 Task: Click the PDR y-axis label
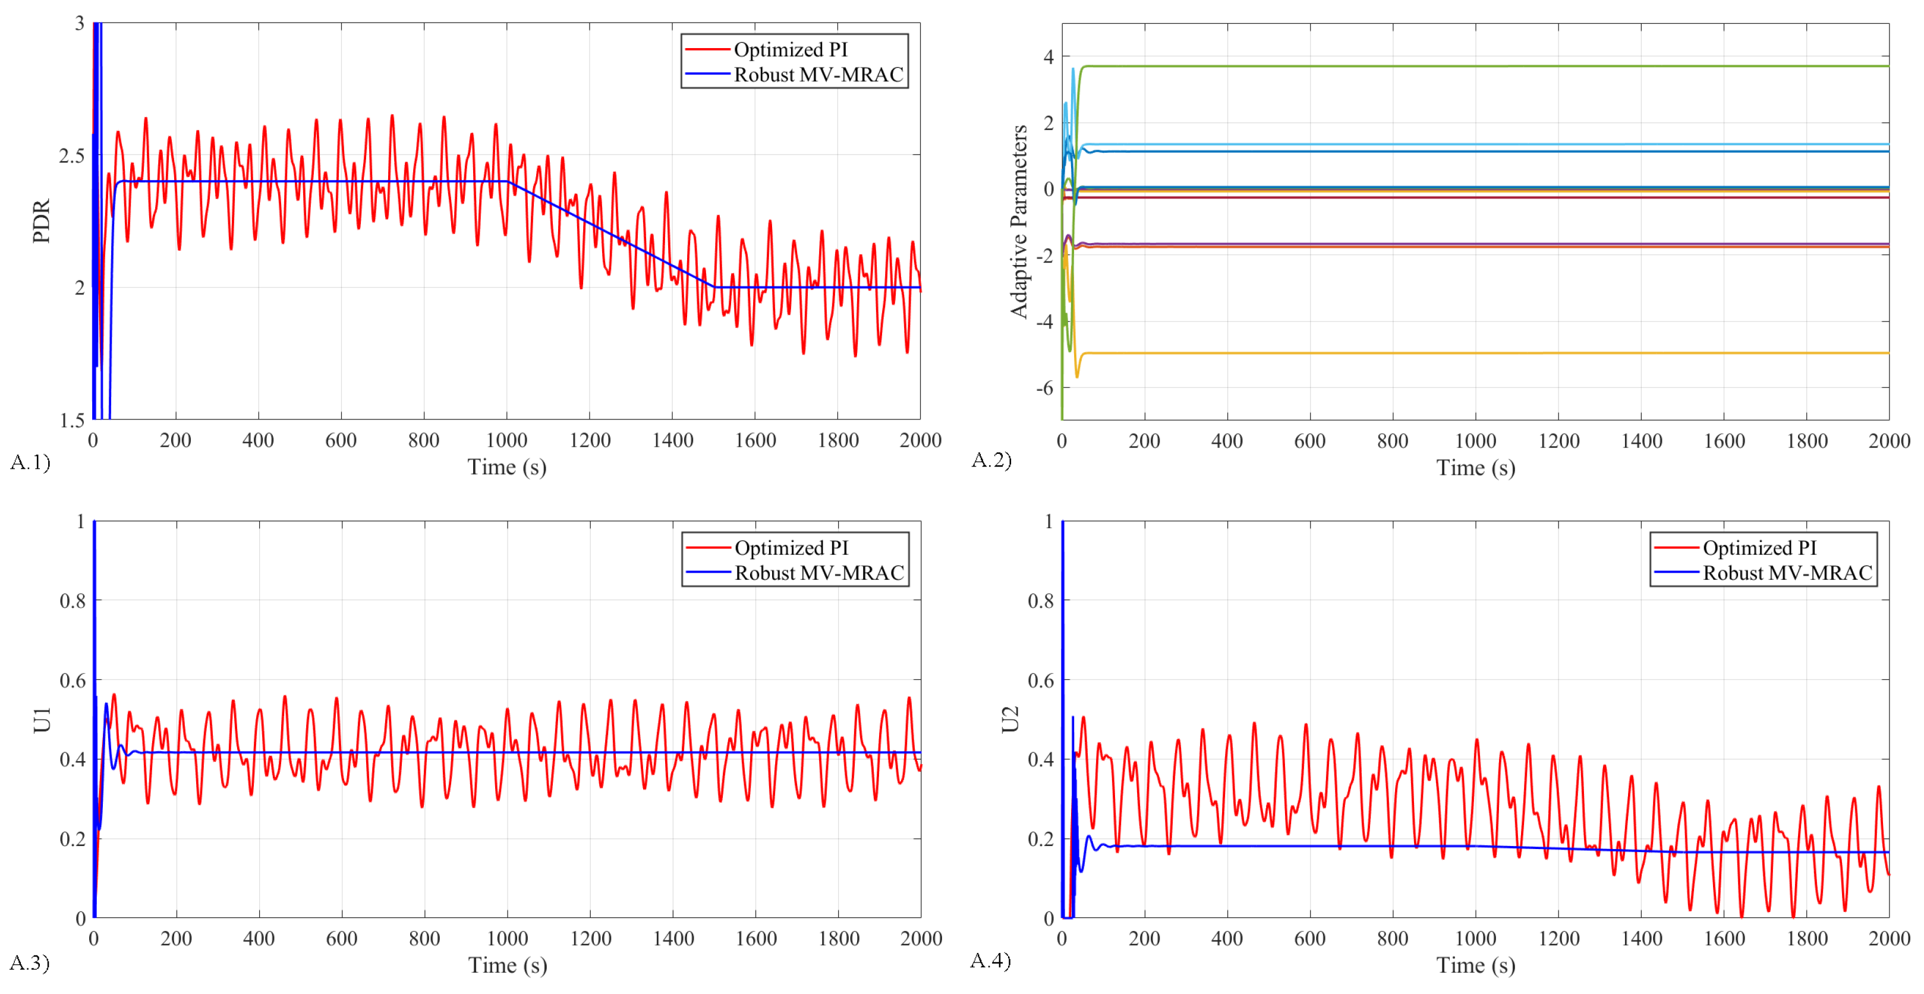pos(41,221)
